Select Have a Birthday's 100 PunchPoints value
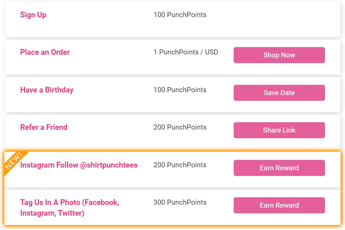Screen dimensions: 345x230 [180, 90]
